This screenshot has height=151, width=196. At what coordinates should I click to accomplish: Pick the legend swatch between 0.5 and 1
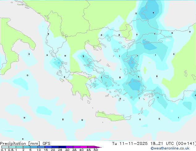12,147
